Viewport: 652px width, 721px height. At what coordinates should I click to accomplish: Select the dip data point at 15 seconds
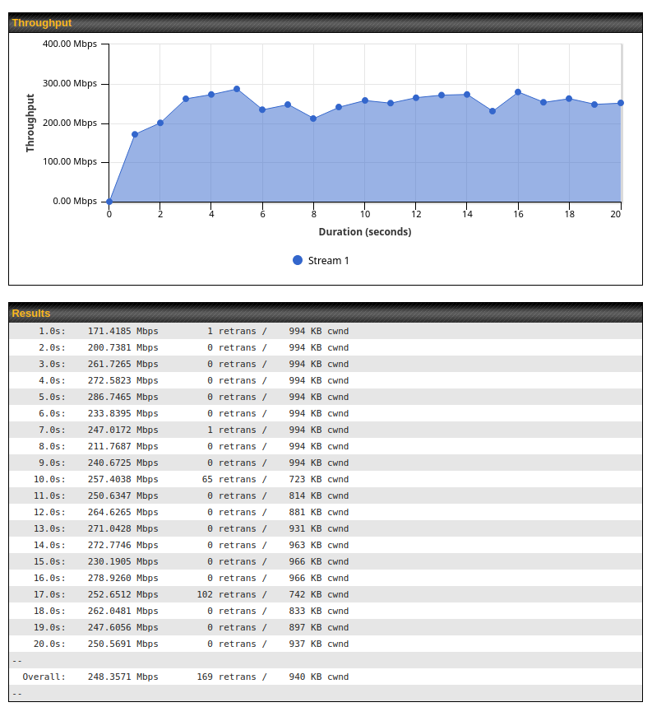492,111
